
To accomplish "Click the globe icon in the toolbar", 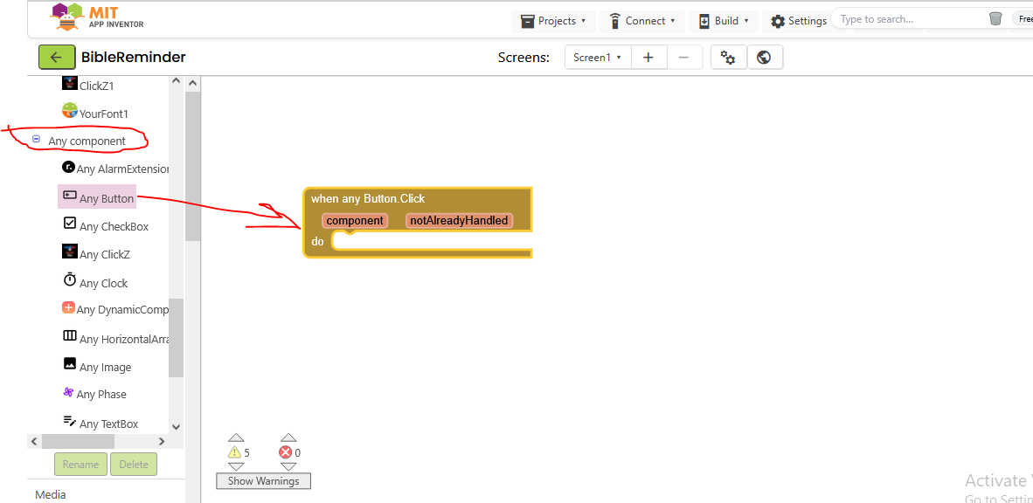I will 764,58.
